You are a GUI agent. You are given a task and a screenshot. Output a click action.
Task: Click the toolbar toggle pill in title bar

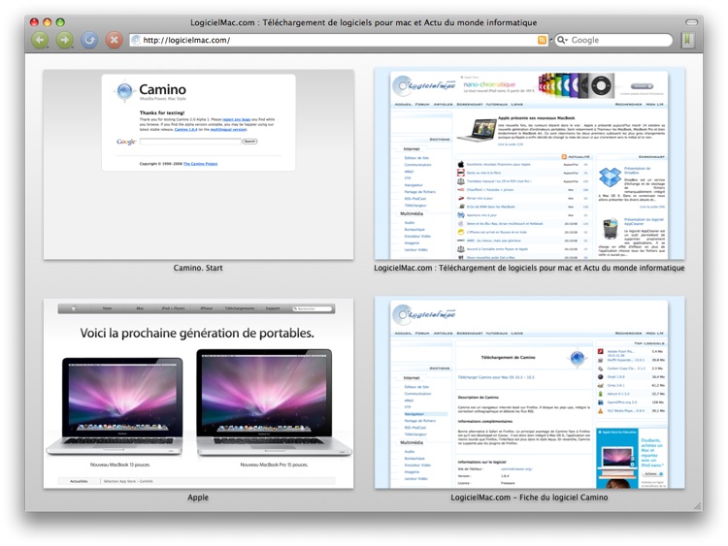pyautogui.click(x=692, y=22)
